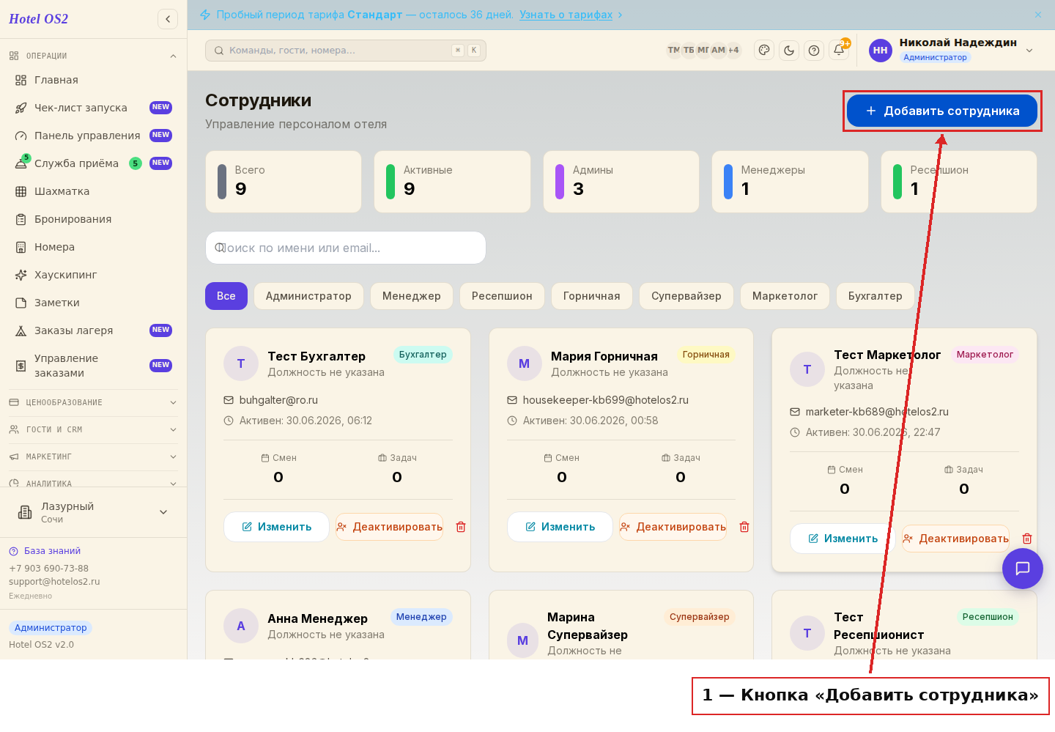Open the user profile dropdown for Николай Надеждин
Screen dimensions: 1055x732
952,50
